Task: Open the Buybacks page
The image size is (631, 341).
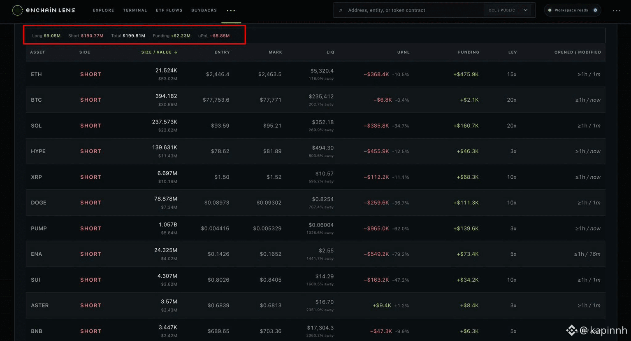Action: (204, 10)
